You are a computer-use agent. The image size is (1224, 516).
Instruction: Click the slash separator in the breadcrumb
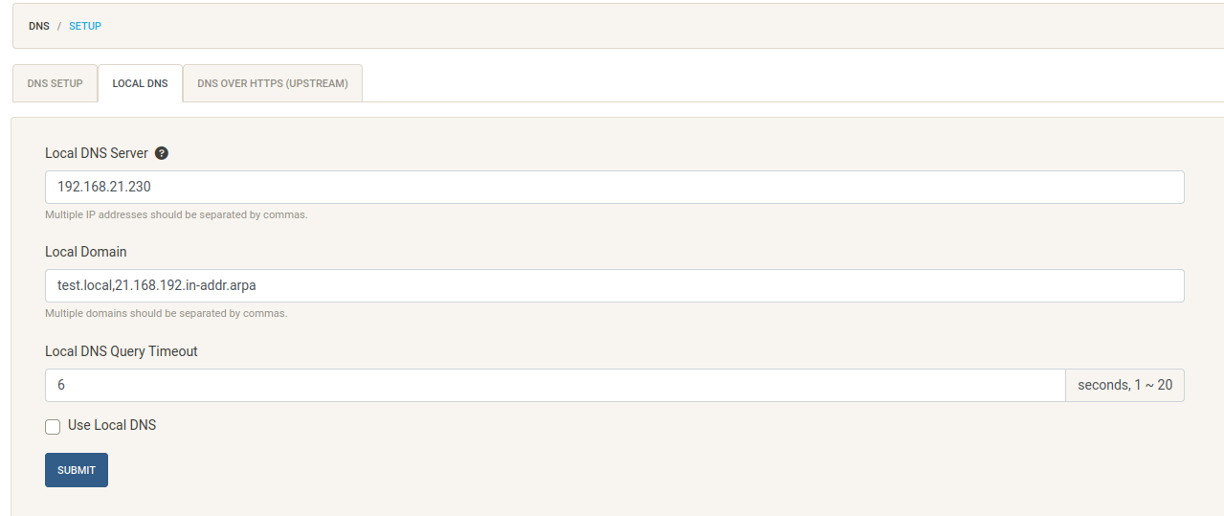click(59, 26)
